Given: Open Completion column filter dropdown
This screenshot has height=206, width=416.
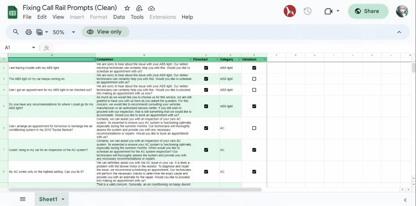Looking at the screenshot, I should click(x=190, y=60).
